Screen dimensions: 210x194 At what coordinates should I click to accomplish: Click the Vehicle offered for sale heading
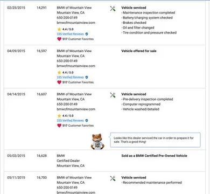point(139,51)
